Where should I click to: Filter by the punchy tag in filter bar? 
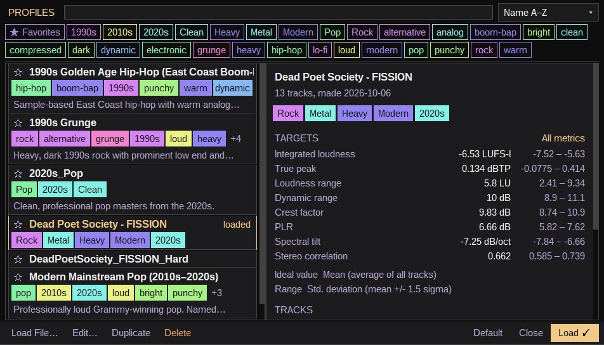(x=450, y=50)
